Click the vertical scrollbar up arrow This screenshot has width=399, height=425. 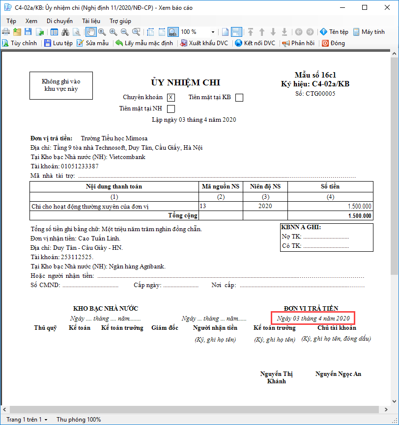click(x=394, y=54)
